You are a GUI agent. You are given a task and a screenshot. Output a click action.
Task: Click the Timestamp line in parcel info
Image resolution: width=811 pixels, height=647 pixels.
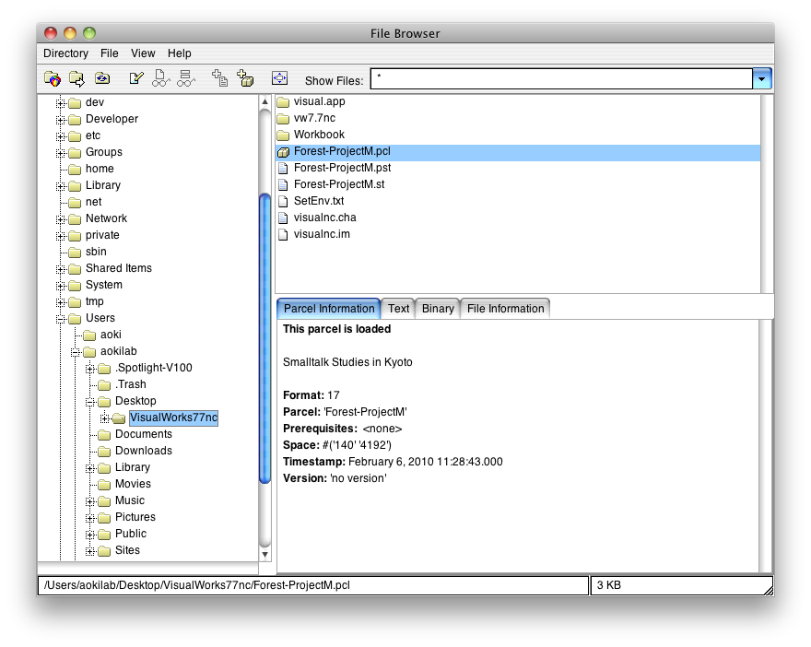(393, 462)
